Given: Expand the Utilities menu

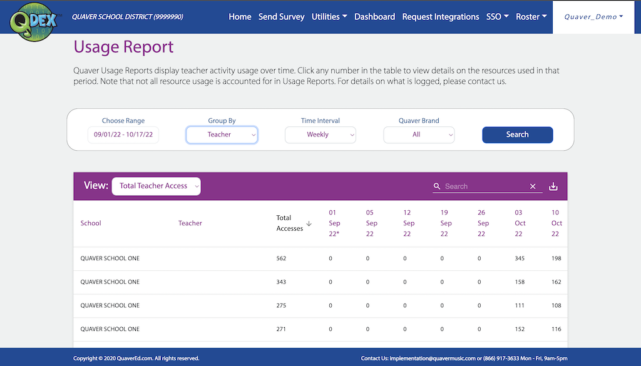Looking at the screenshot, I should point(329,17).
